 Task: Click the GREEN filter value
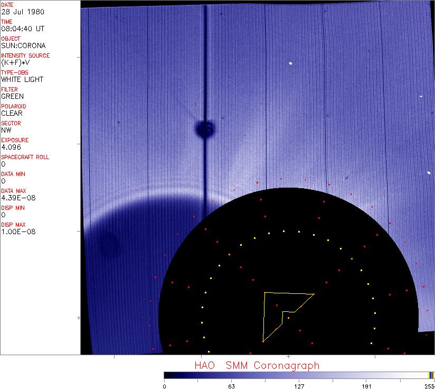[x=12, y=96]
